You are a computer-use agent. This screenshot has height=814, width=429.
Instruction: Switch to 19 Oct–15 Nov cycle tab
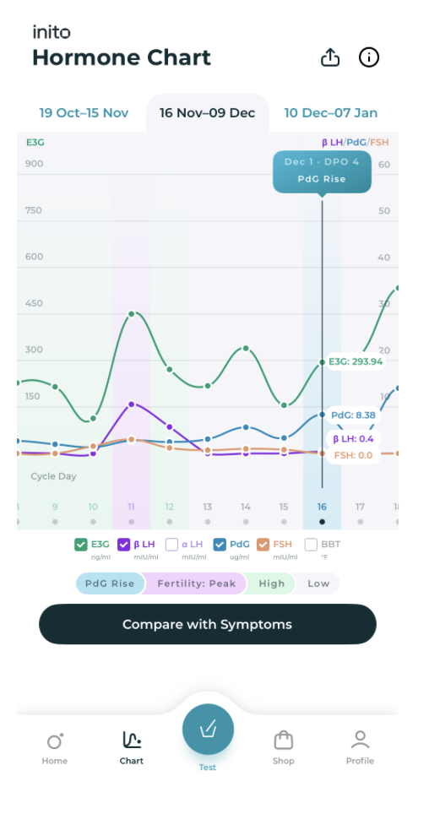click(84, 113)
